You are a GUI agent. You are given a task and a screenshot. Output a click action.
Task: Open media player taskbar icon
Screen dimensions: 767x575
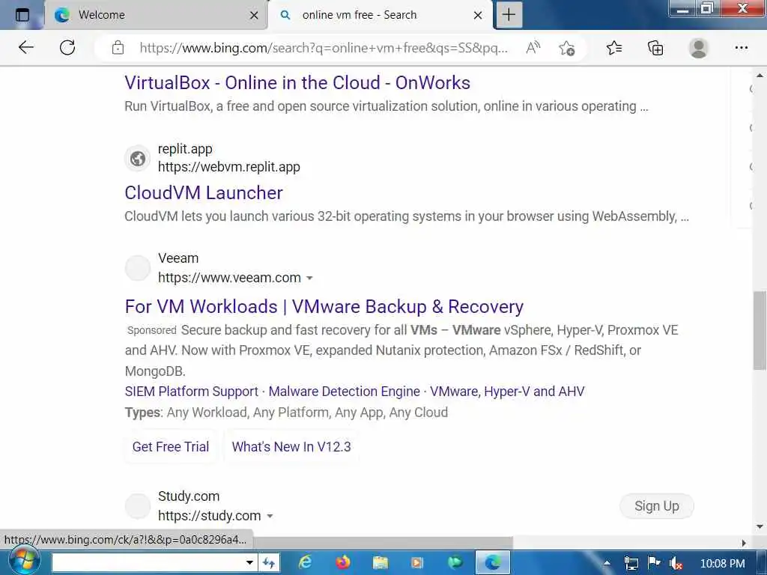[x=416, y=563]
